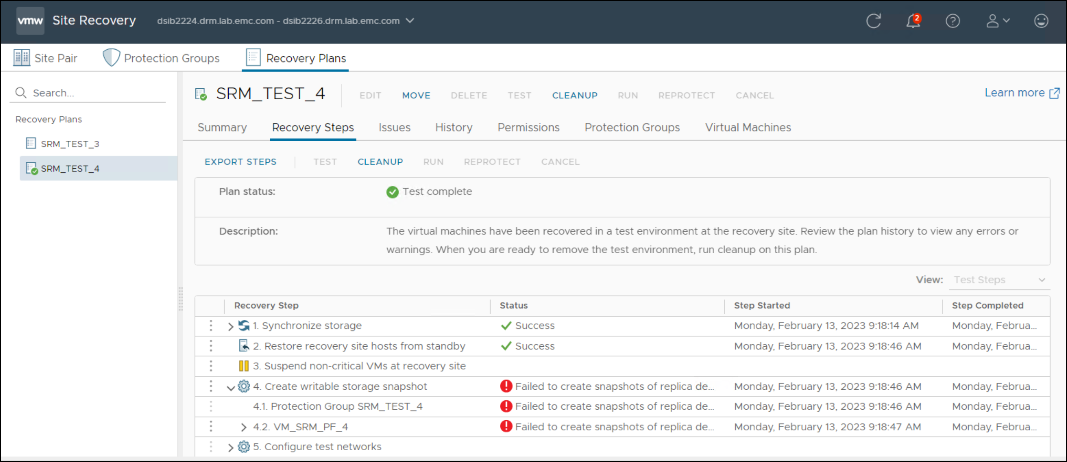Click error icon on VM_SRM_PF_4 row

(x=506, y=426)
